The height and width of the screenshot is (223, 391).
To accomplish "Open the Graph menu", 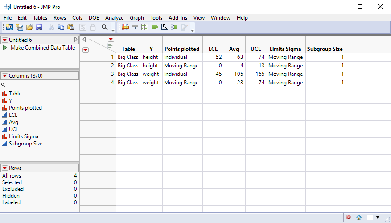I will coord(137,18).
